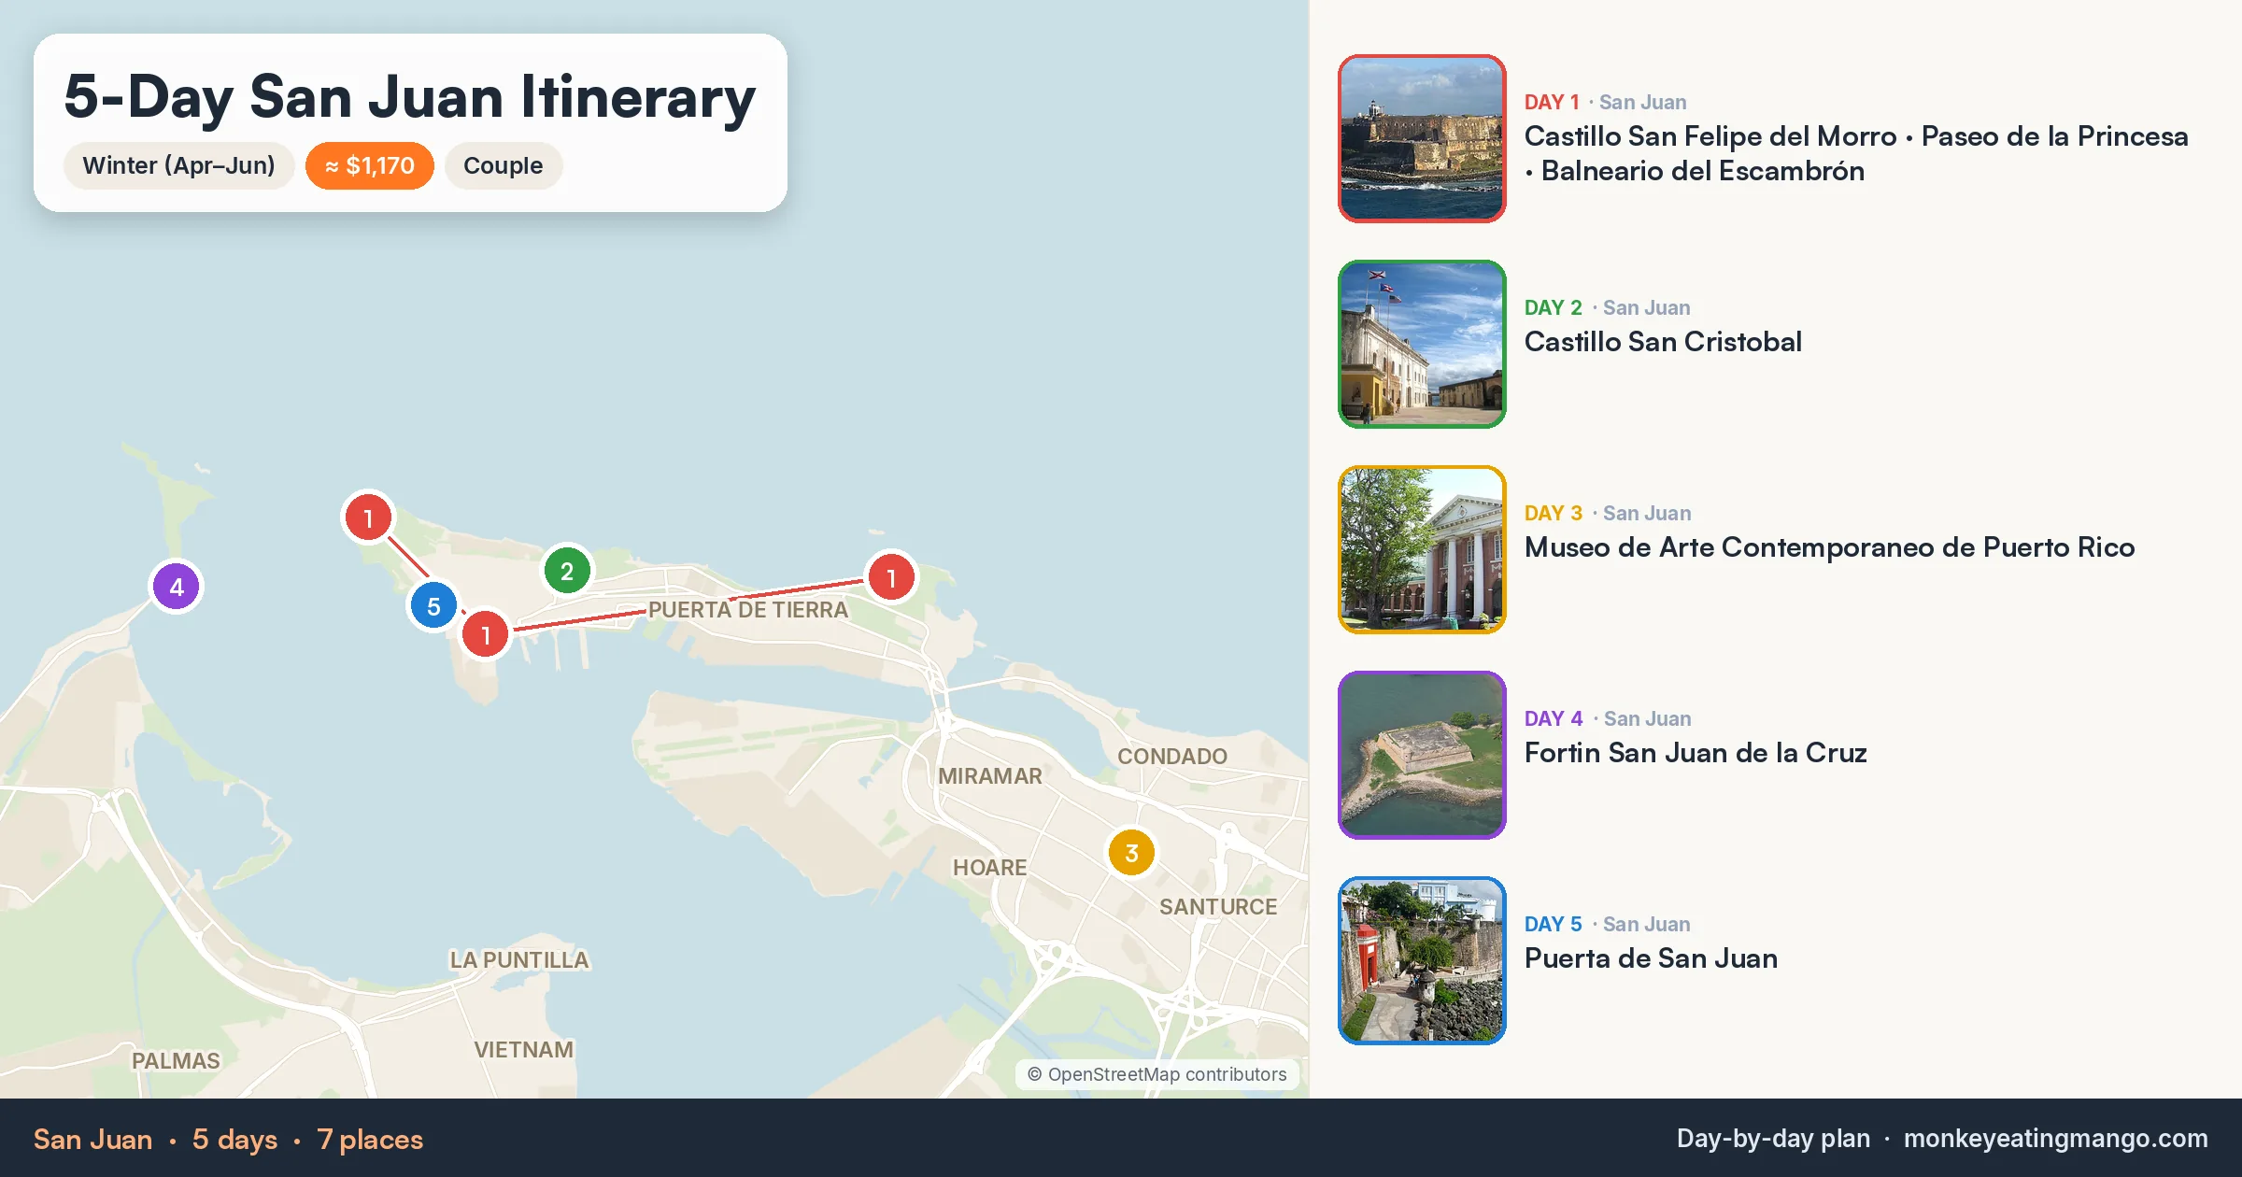Click the green Day 2 map marker
The image size is (2242, 1177).
[567, 571]
